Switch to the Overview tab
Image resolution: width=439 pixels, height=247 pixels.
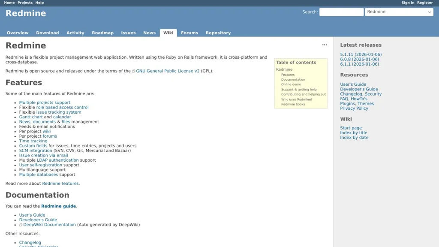click(x=18, y=33)
